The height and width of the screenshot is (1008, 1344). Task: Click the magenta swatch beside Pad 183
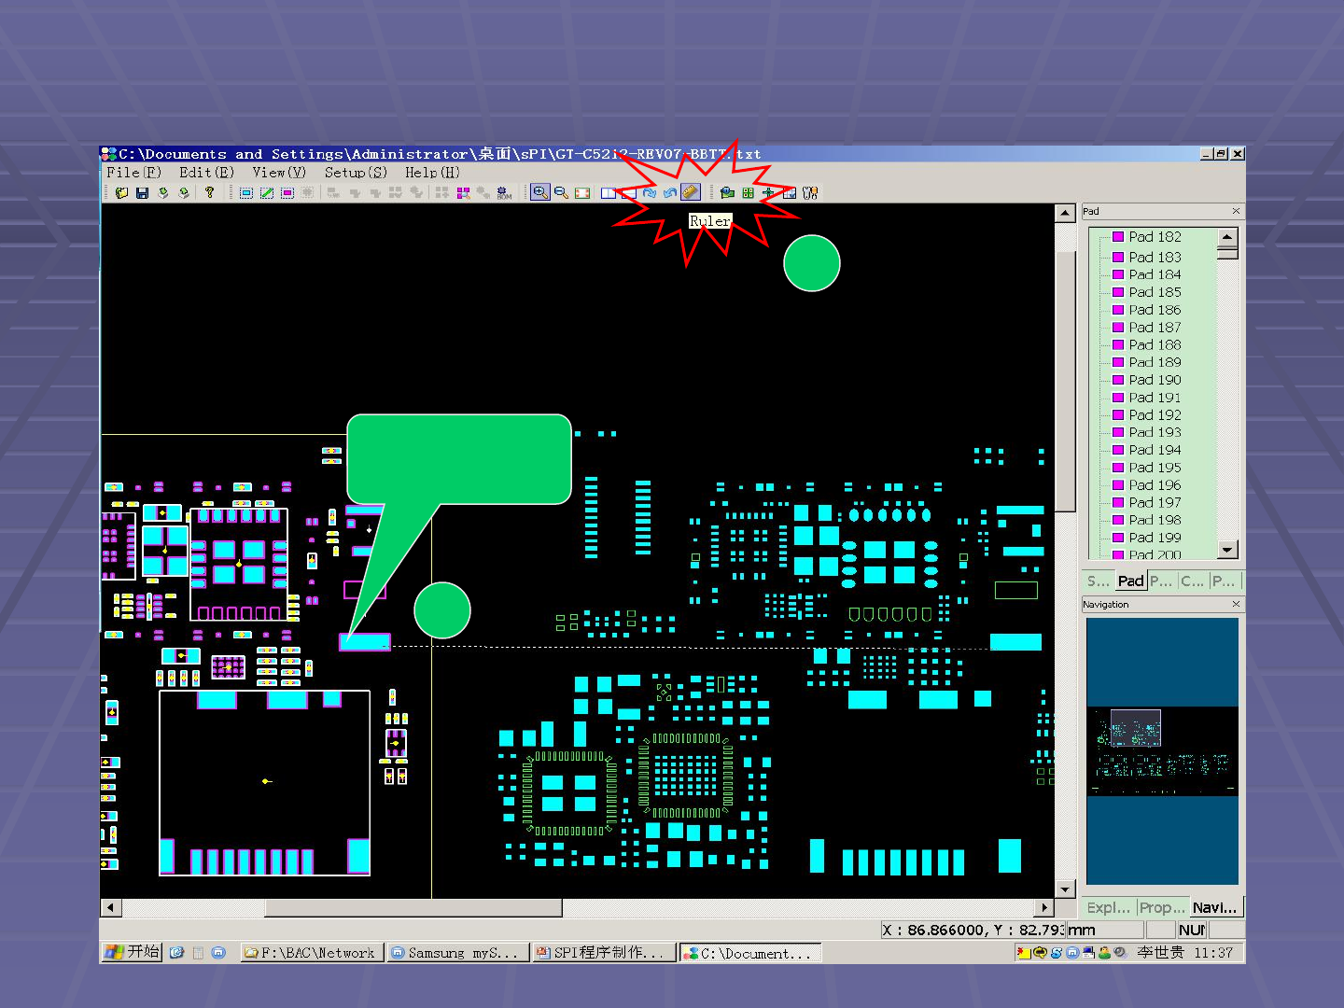point(1118,257)
